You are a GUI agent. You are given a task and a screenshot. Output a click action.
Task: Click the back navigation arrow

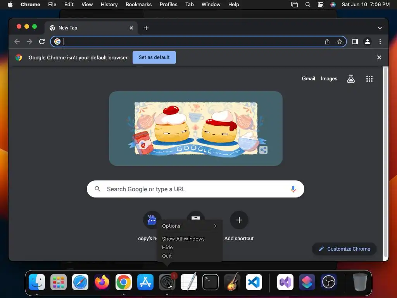(x=17, y=42)
